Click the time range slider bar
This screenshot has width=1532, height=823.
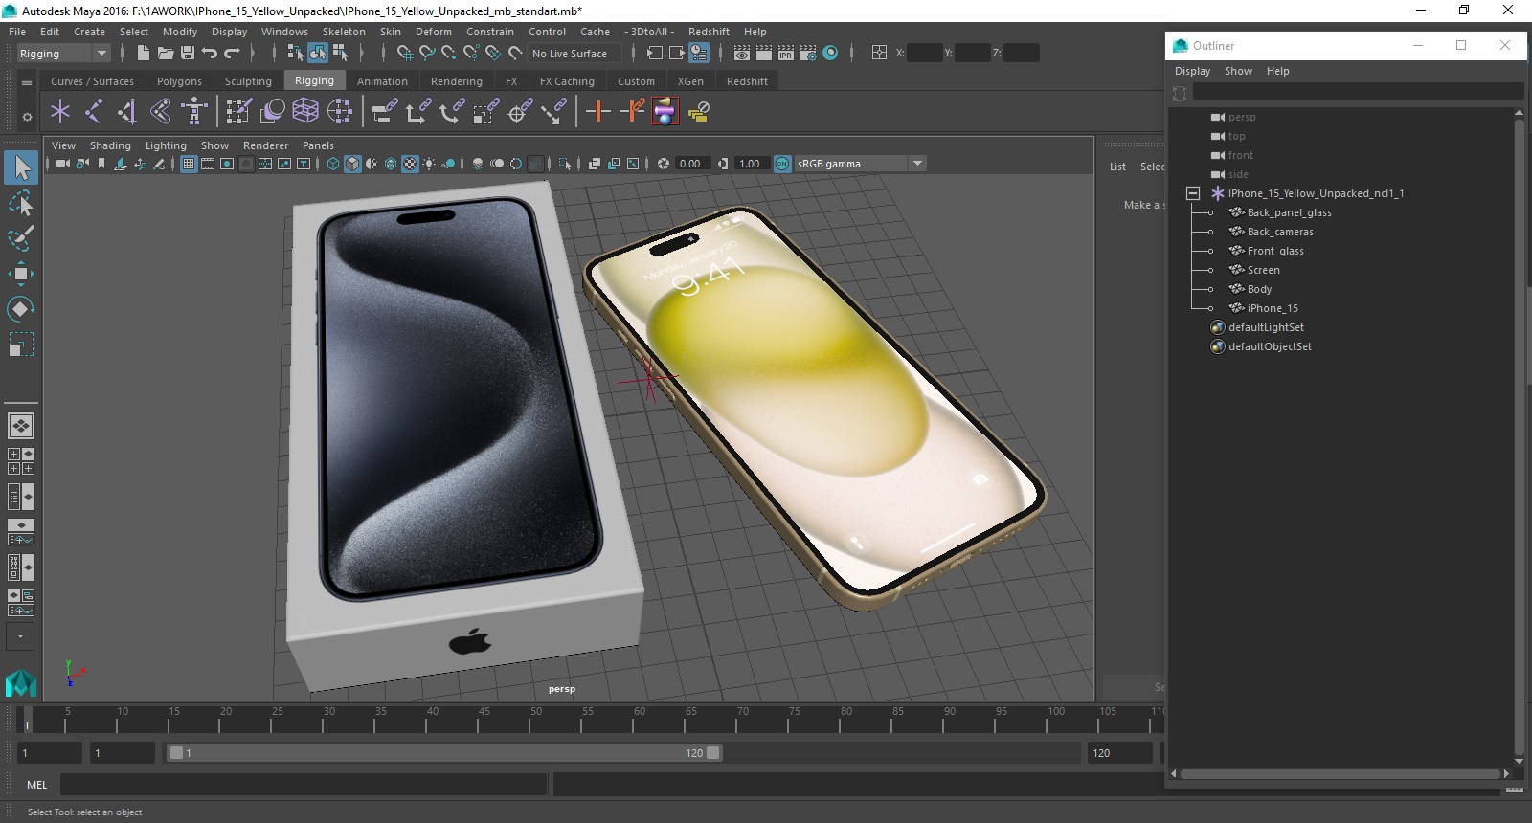click(x=444, y=753)
